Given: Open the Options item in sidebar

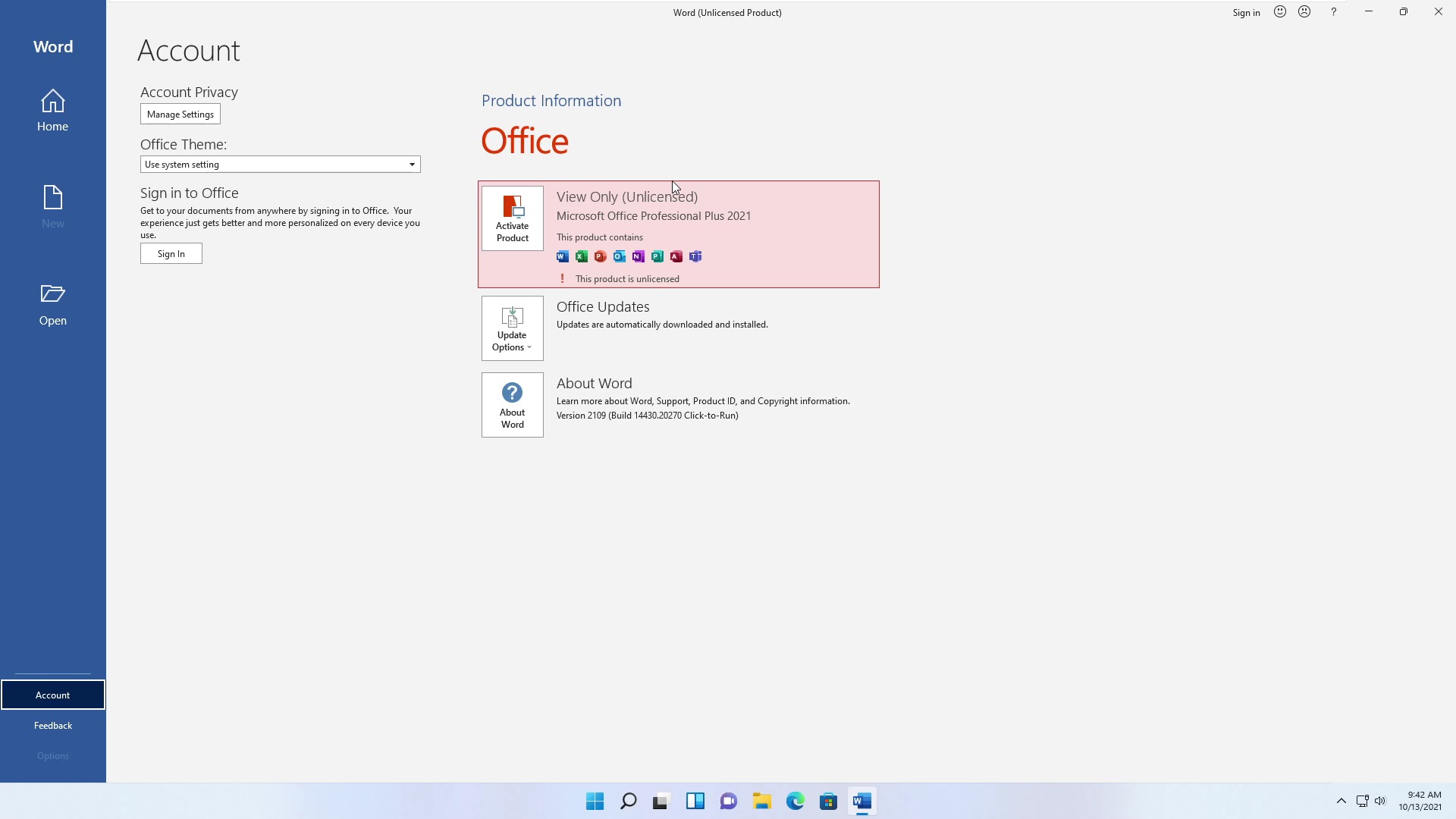Looking at the screenshot, I should pos(53,756).
